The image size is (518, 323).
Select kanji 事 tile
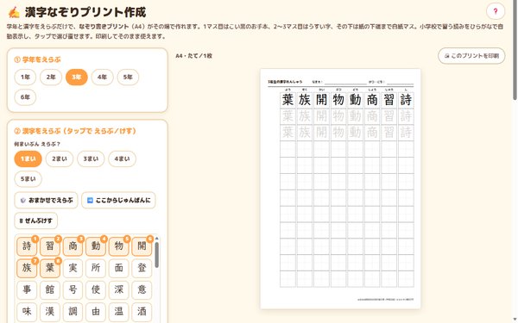(27, 289)
